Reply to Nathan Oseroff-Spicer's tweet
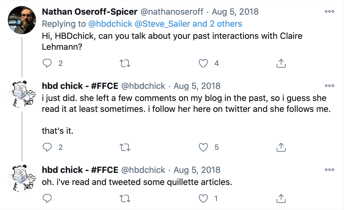The image size is (344, 210). click(x=47, y=63)
